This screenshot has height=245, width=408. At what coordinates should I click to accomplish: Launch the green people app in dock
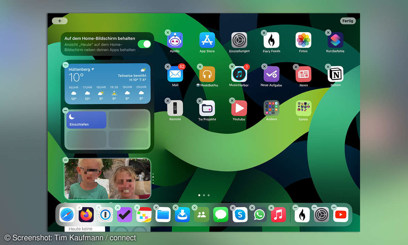pos(202,215)
